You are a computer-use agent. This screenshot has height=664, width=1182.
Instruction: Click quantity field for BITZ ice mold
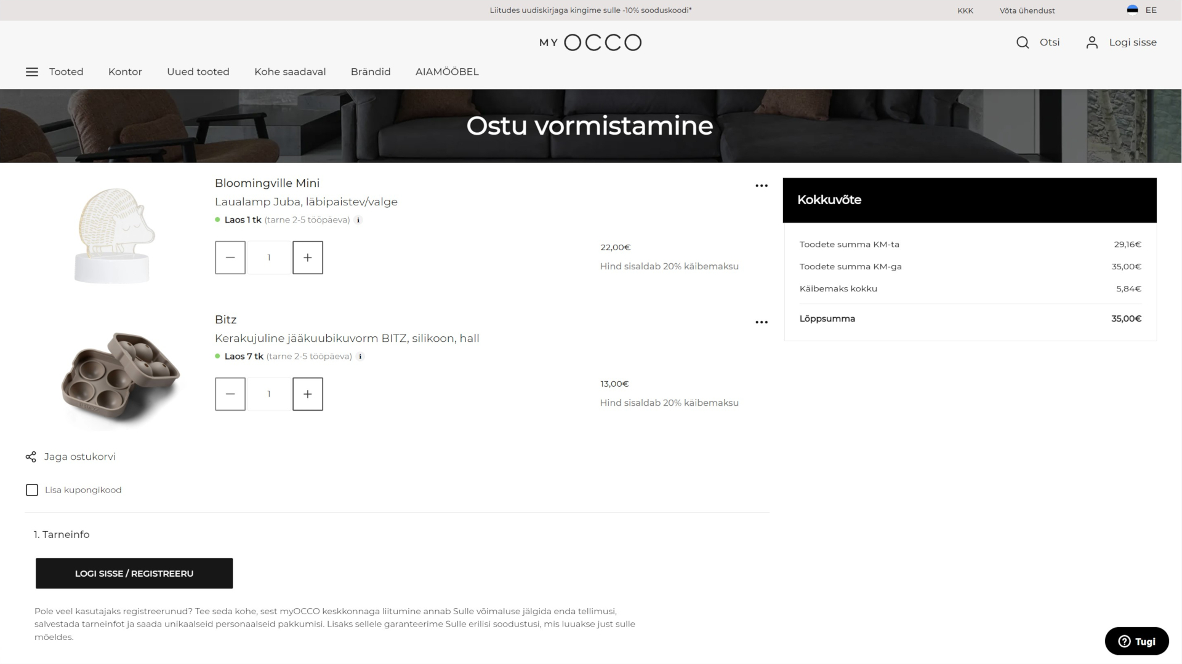[x=269, y=394]
